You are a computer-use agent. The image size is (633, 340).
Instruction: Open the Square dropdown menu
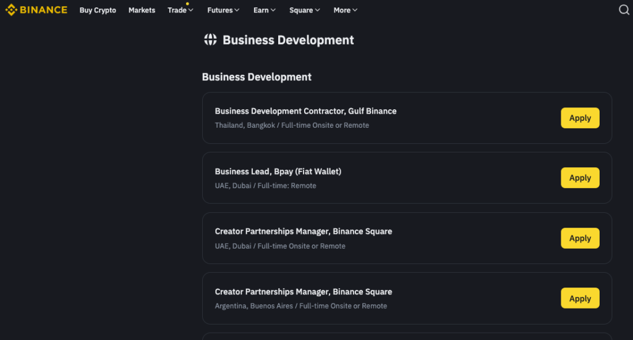305,10
